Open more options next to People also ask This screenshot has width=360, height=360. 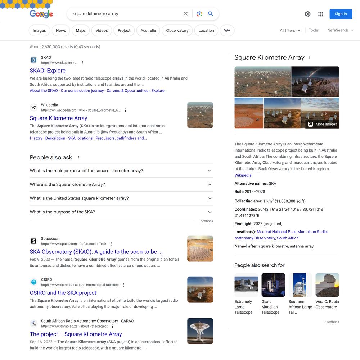(78, 158)
